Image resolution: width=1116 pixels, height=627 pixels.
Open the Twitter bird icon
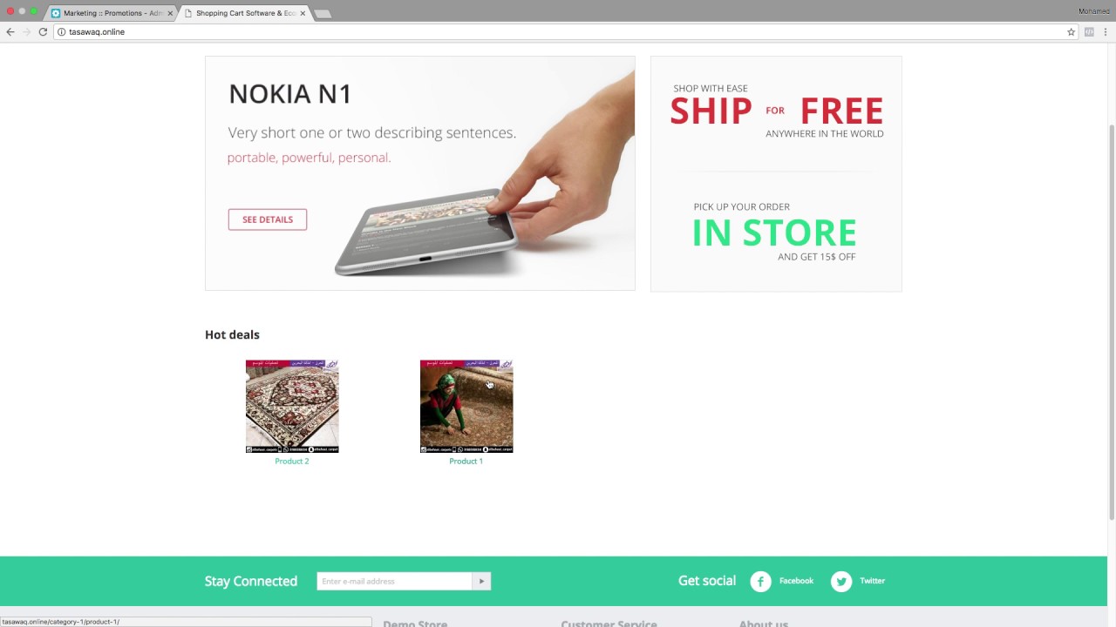840,581
